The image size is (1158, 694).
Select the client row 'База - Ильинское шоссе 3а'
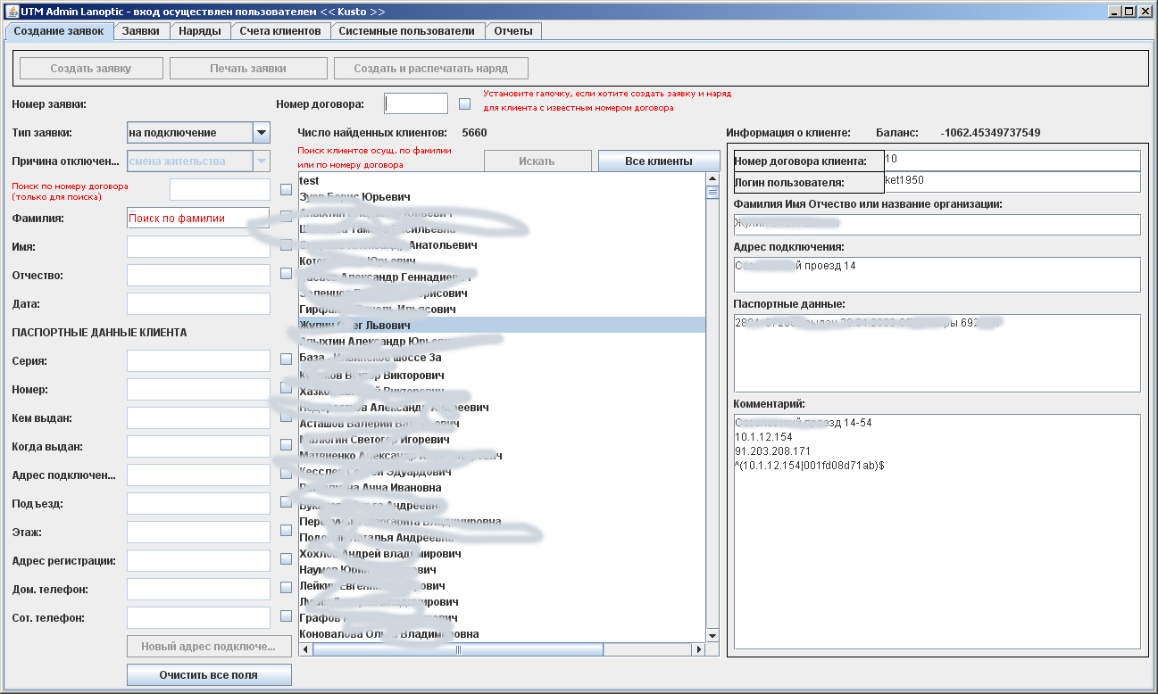coord(502,358)
